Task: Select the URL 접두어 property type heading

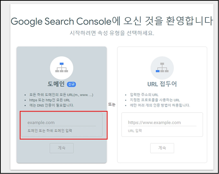Action: (x=162, y=84)
